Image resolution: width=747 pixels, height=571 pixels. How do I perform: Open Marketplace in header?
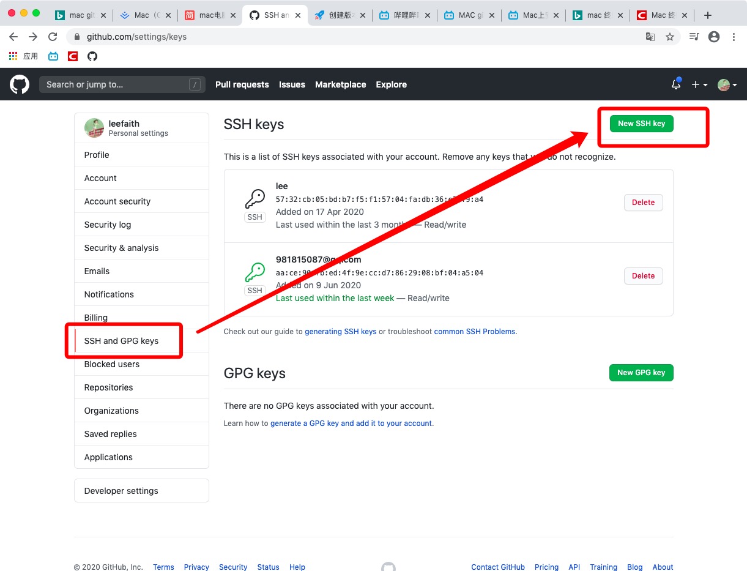click(x=341, y=84)
